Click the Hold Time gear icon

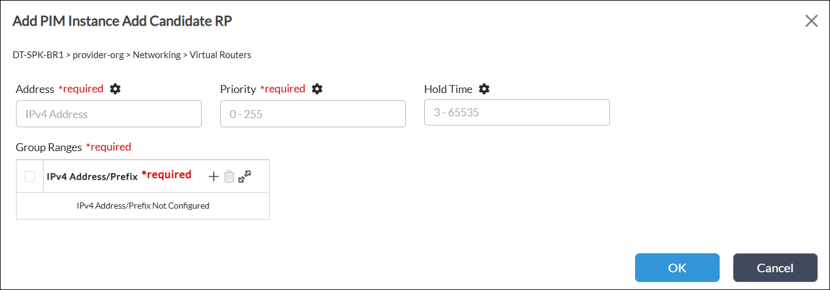click(x=484, y=89)
